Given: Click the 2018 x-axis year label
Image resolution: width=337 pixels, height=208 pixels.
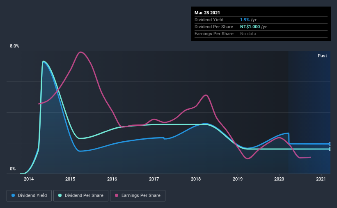Looking at the screenshot, I should (x=196, y=179).
